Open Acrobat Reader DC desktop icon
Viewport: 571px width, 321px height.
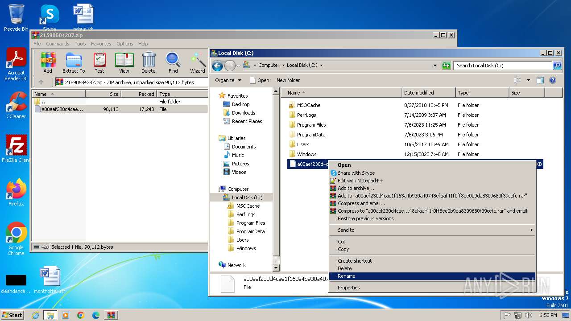(16, 65)
